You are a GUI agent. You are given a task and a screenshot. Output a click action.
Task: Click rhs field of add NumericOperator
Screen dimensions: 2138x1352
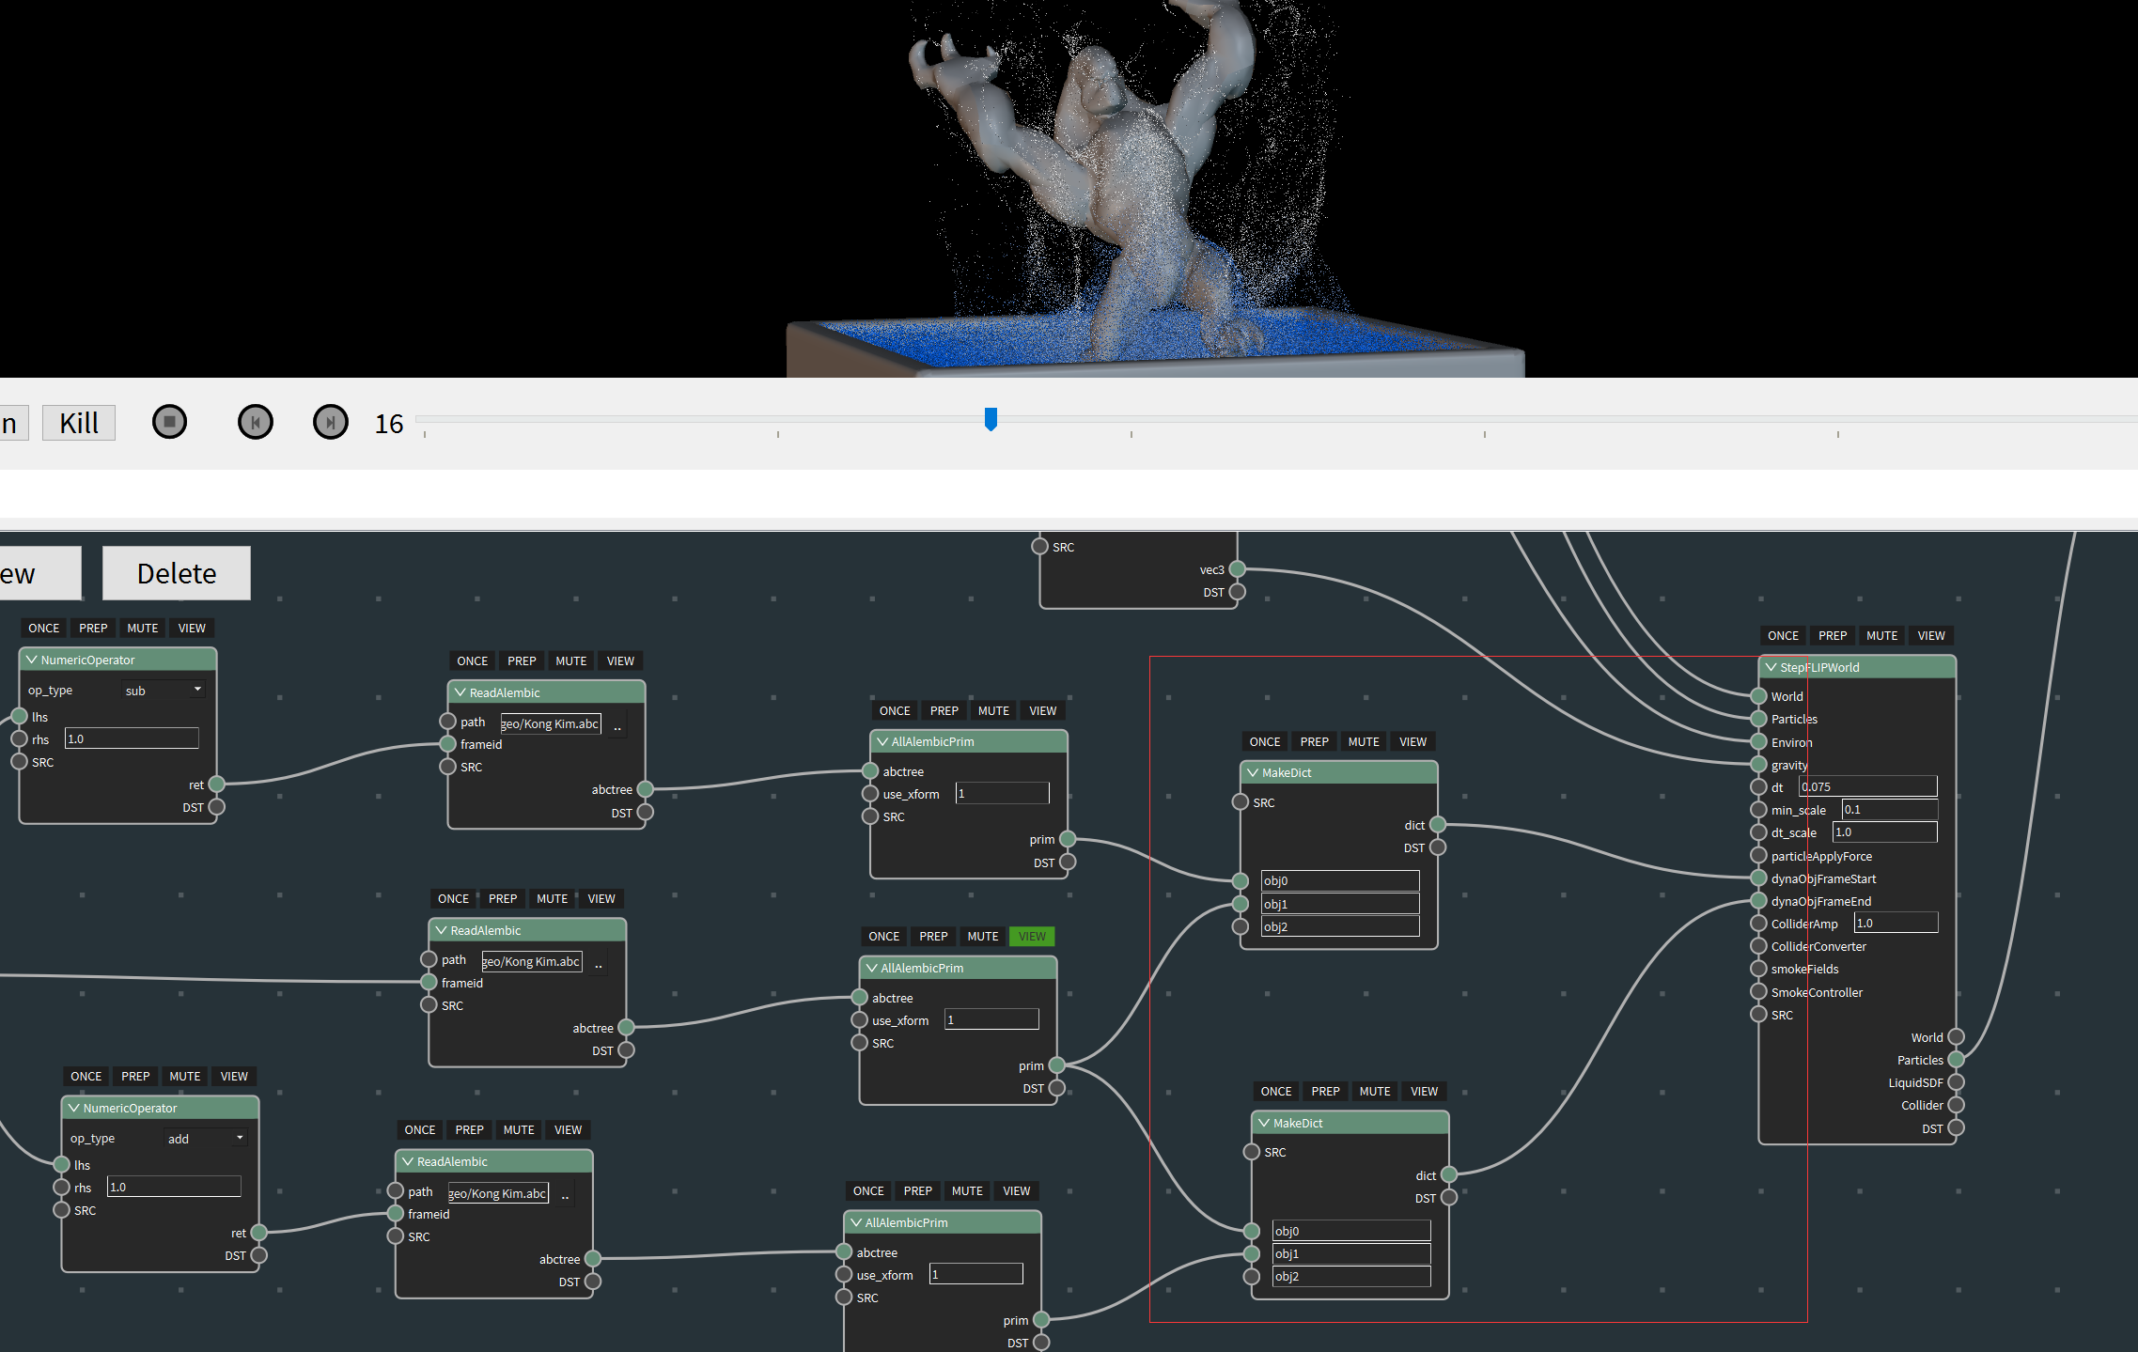click(174, 1187)
